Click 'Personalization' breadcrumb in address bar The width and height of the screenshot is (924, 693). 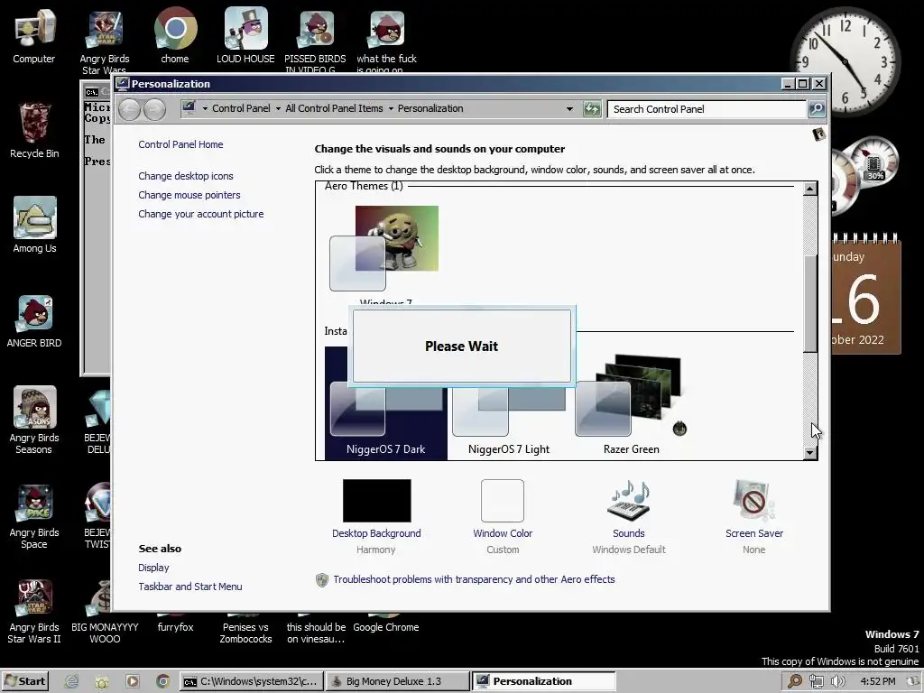[x=430, y=108]
